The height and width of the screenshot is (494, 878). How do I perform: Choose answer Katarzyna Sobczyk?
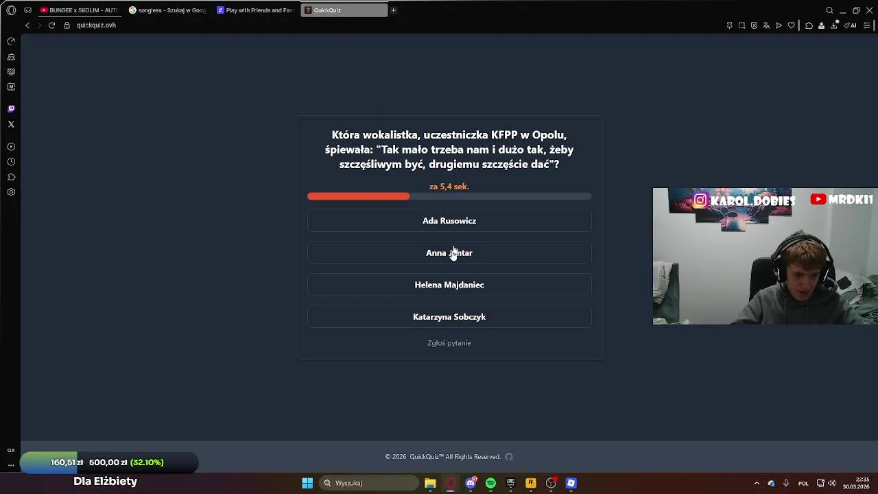pyautogui.click(x=449, y=317)
